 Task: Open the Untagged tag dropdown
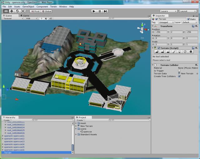click(x=166, y=22)
